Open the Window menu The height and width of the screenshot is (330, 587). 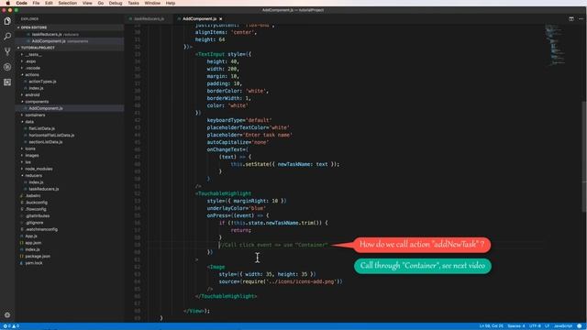[152, 3]
